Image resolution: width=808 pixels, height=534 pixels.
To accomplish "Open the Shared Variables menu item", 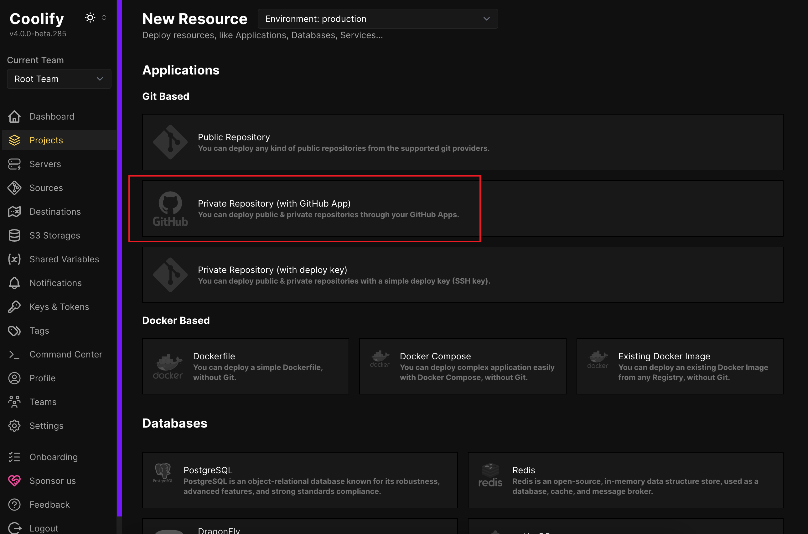I will coord(64,259).
